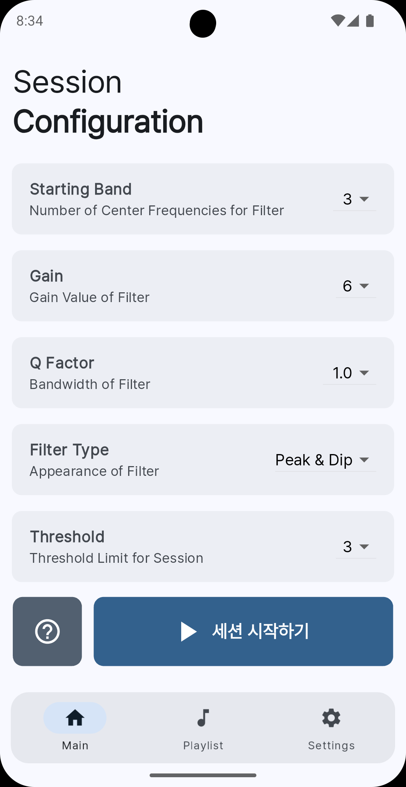Open the Q Factor dropdown

click(350, 373)
